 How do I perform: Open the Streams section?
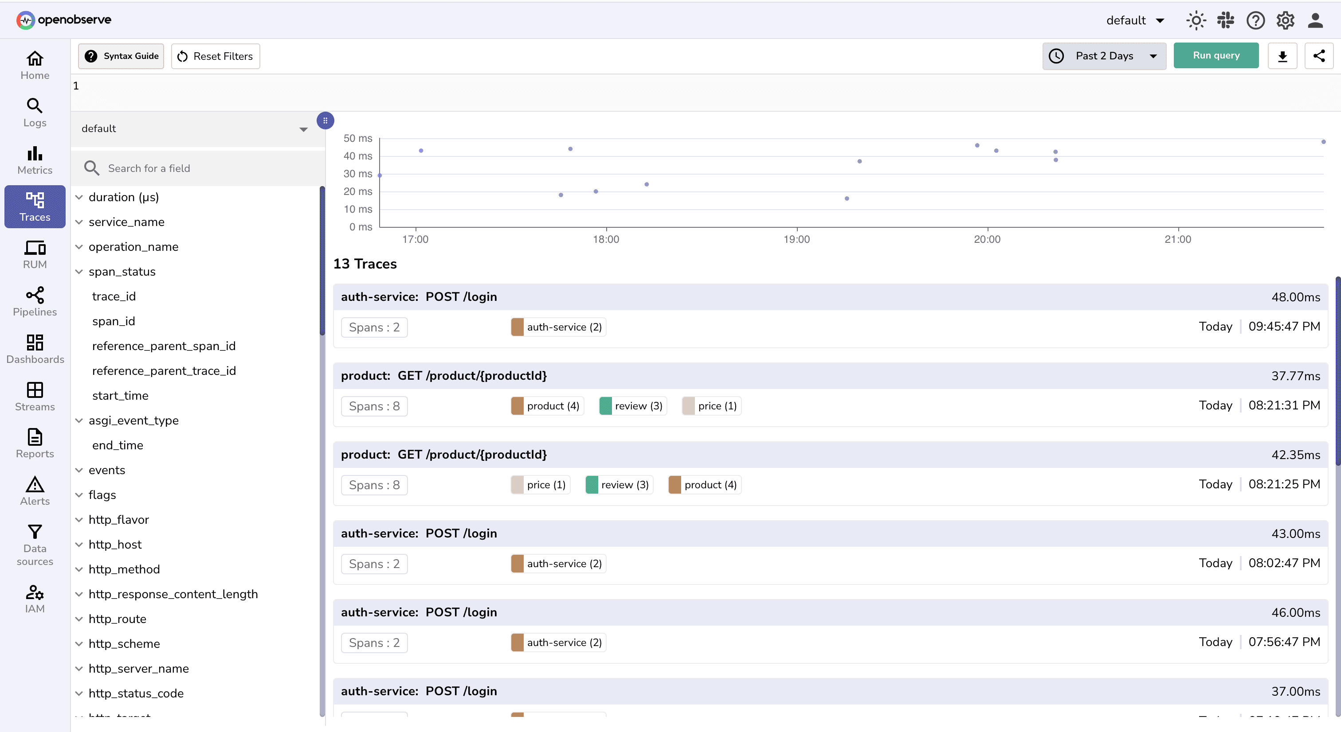point(34,396)
